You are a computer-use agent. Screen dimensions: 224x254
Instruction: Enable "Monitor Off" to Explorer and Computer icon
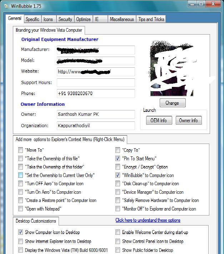tap(118, 209)
